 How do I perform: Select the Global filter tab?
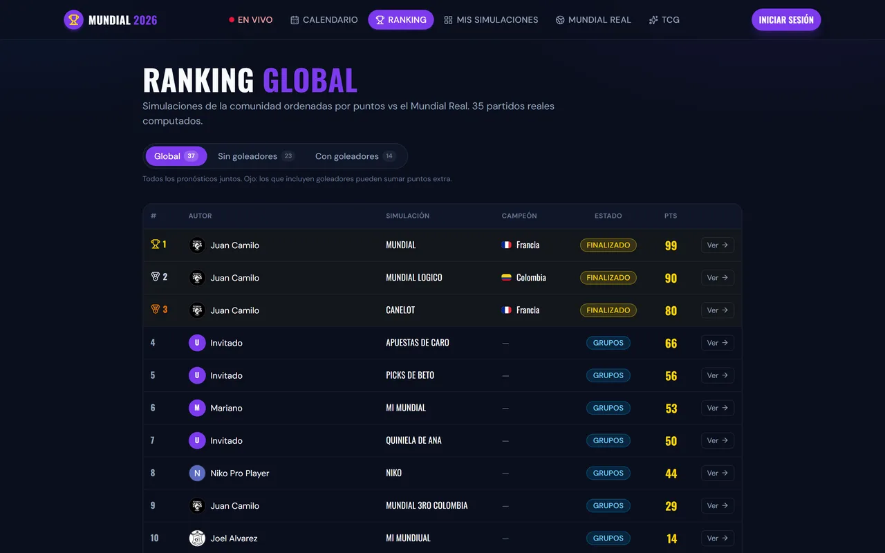pyautogui.click(x=176, y=156)
